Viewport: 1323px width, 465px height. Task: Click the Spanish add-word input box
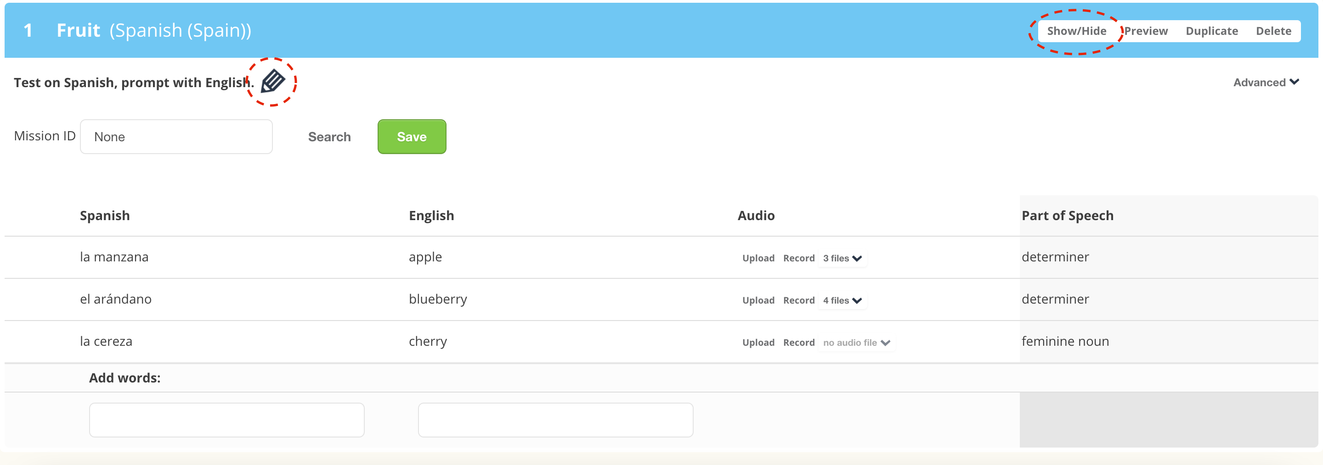coord(226,420)
